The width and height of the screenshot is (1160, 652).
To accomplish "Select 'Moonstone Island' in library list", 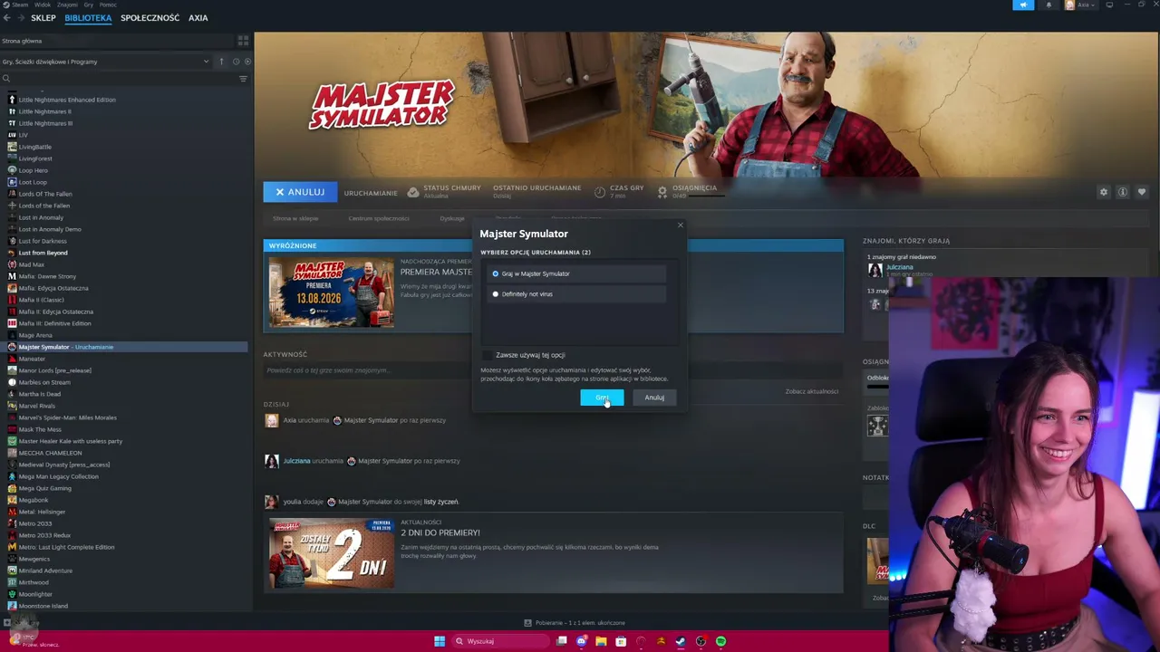I will (43, 606).
